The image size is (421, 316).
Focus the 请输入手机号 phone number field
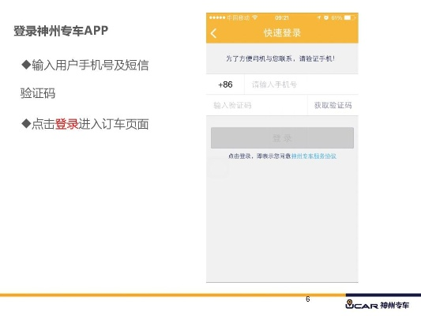[301, 85]
